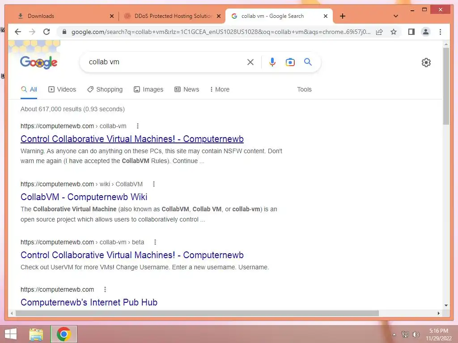Screen dimensions: 458x343
Task: Click the Chrome address bar URL
Action: point(221,32)
